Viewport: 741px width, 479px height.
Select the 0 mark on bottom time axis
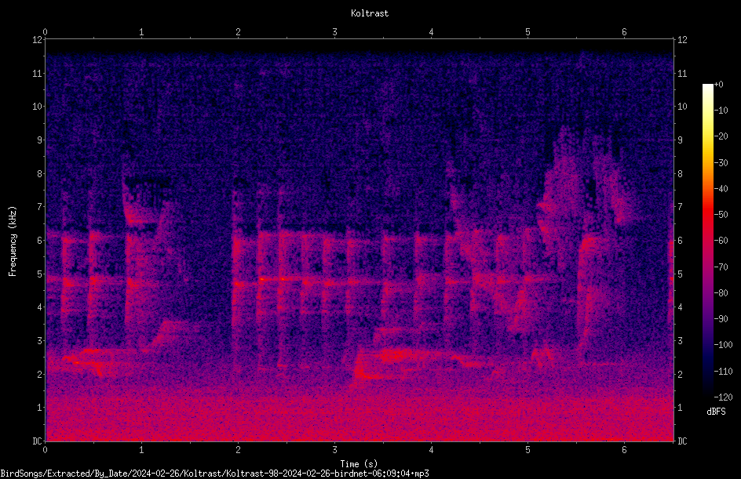(x=45, y=450)
